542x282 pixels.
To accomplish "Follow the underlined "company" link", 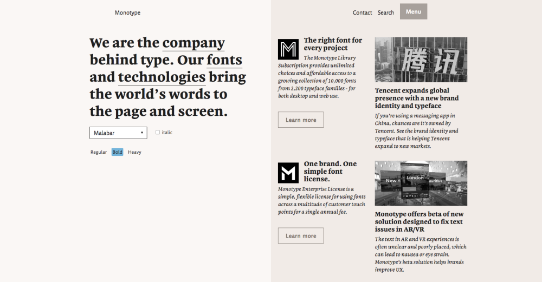I will (x=193, y=43).
